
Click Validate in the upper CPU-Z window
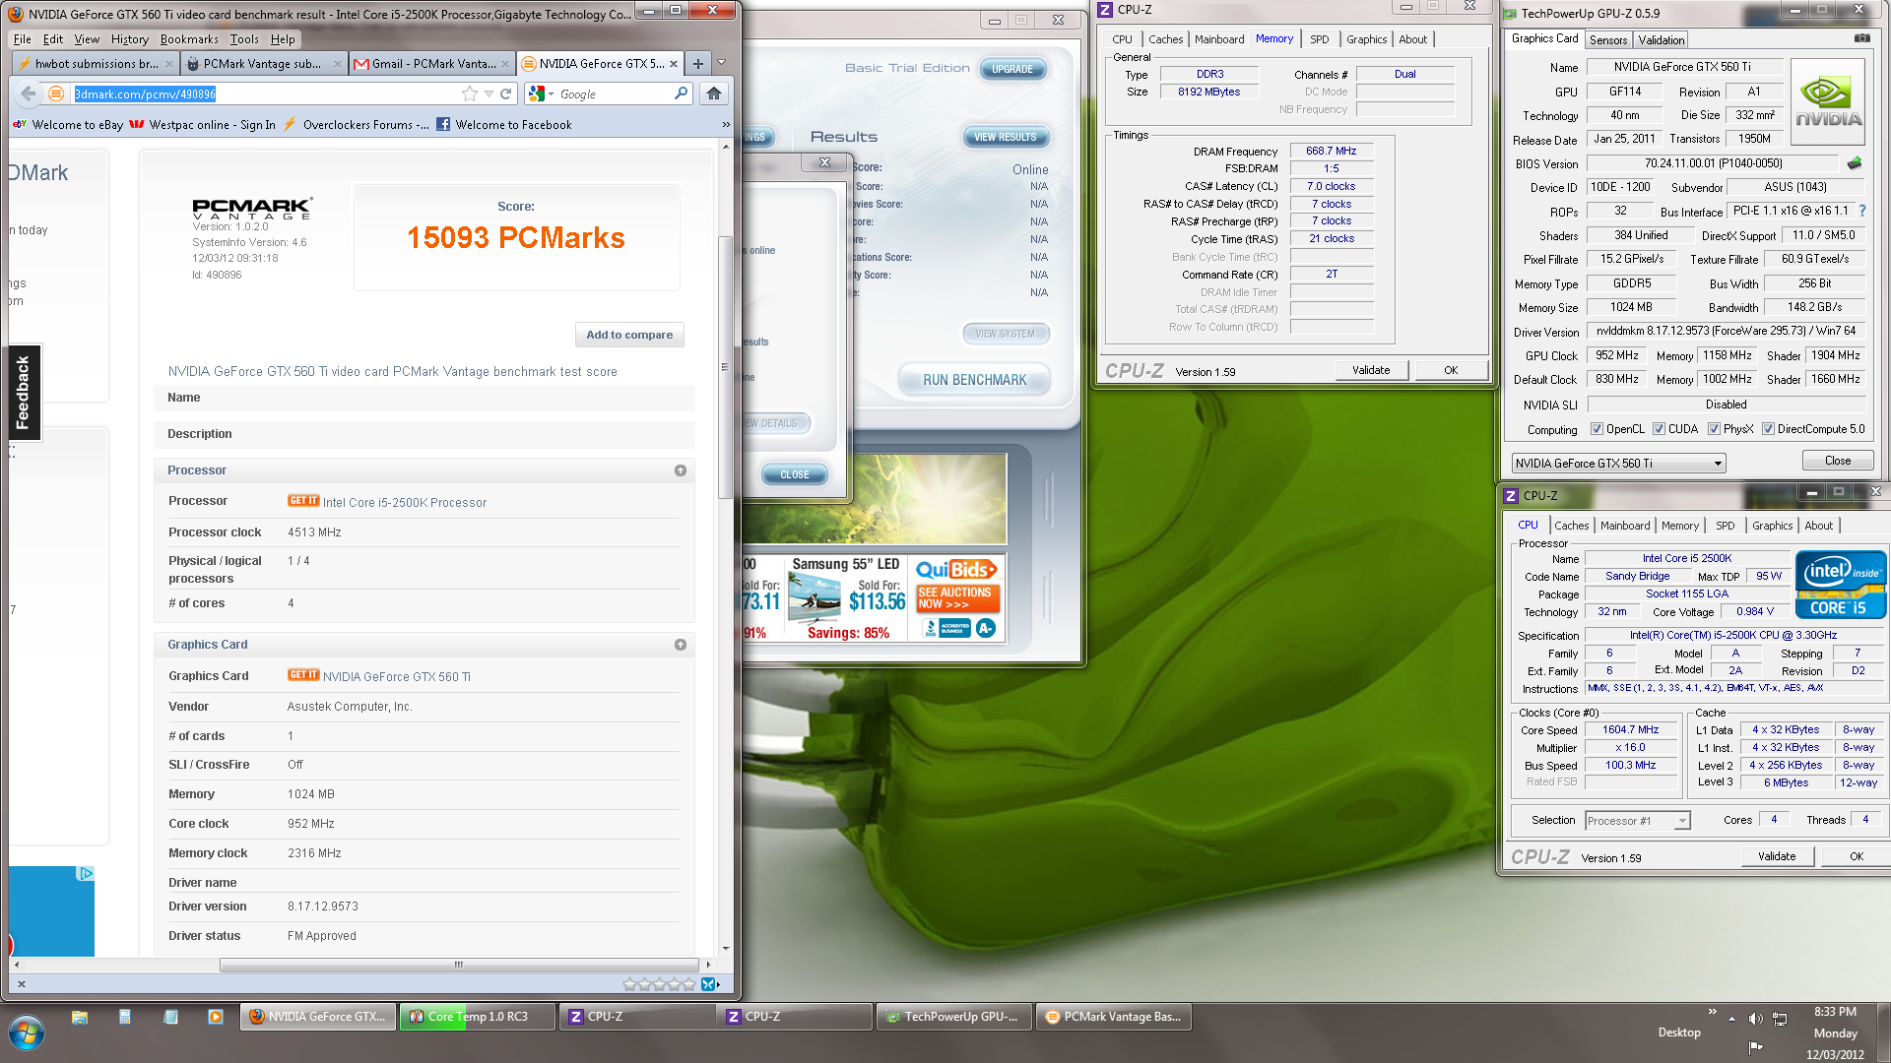click(x=1371, y=370)
